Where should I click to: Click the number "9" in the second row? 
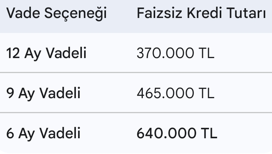pos(11,93)
